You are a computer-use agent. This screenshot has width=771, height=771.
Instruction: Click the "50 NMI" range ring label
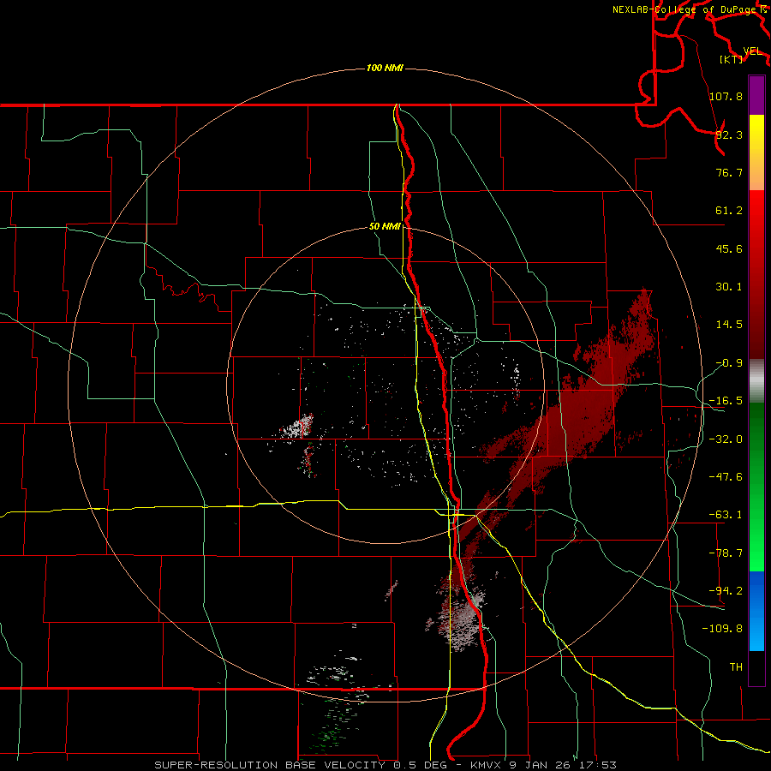coord(385,227)
